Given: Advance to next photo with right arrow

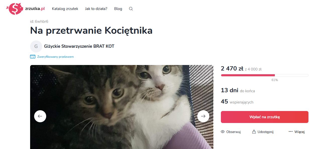Looking at the screenshot, I should click(x=203, y=116).
